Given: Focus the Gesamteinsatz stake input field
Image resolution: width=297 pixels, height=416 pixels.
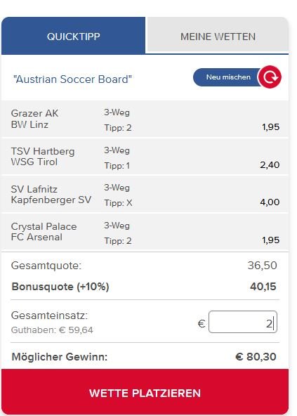Looking at the screenshot, I should click(243, 322).
